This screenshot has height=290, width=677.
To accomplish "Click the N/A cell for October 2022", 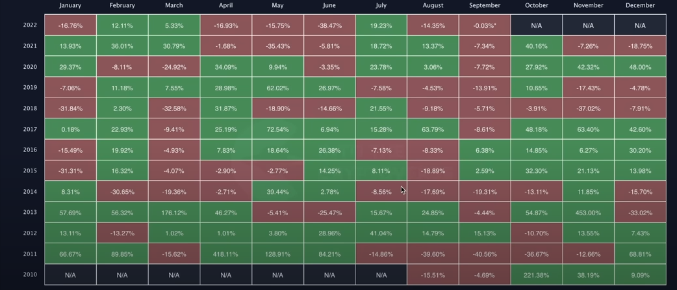I will 536,25.
